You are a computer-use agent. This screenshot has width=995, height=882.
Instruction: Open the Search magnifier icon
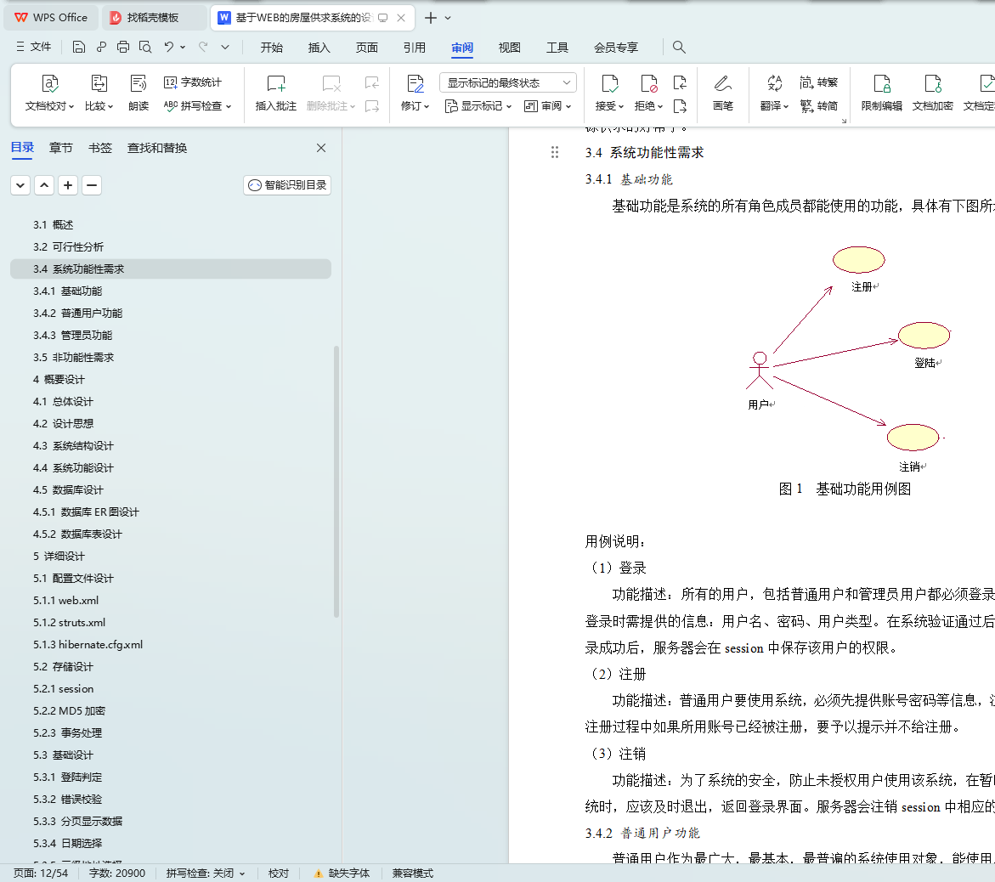tap(679, 47)
